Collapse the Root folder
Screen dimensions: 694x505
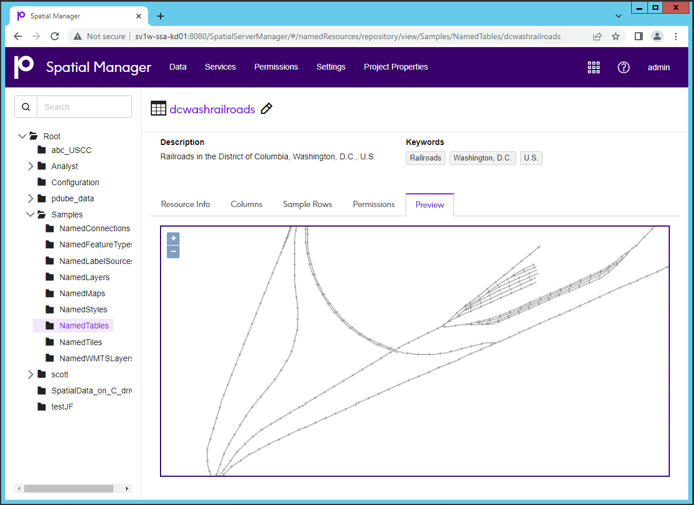point(22,136)
